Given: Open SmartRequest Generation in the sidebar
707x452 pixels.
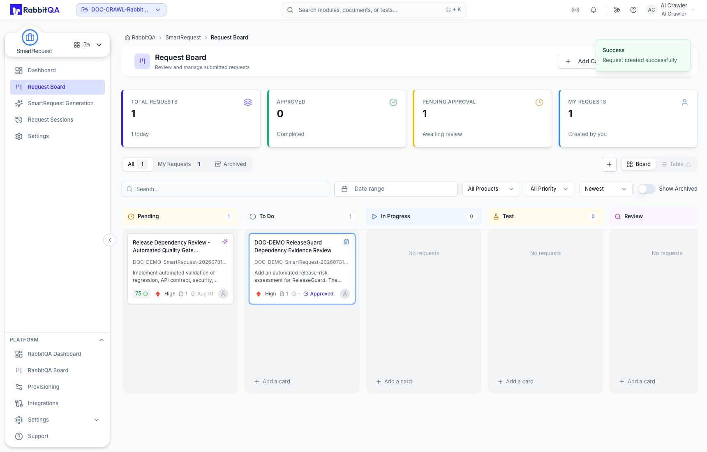Looking at the screenshot, I should [57, 104].
